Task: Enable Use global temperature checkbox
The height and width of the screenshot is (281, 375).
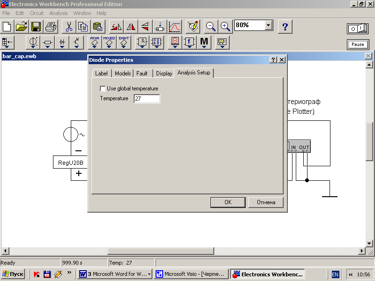Action: 103,89
